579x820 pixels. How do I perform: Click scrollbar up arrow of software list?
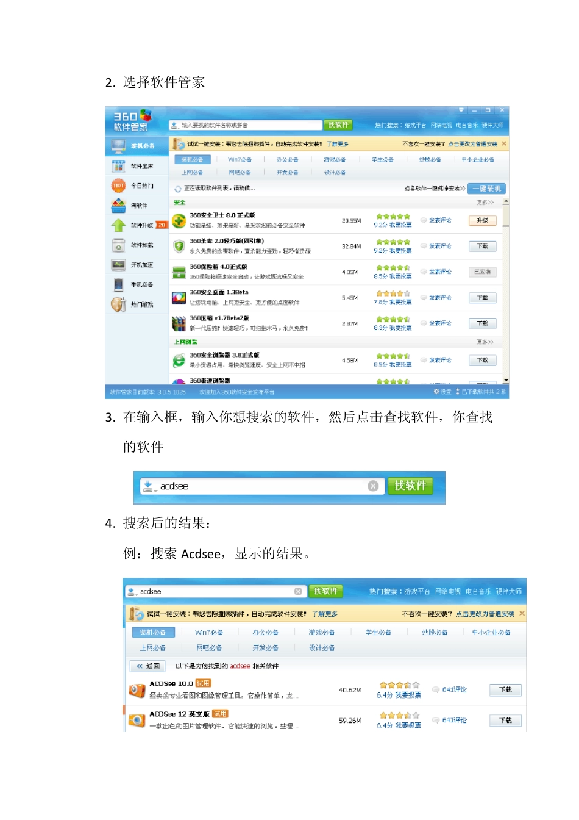(x=506, y=201)
